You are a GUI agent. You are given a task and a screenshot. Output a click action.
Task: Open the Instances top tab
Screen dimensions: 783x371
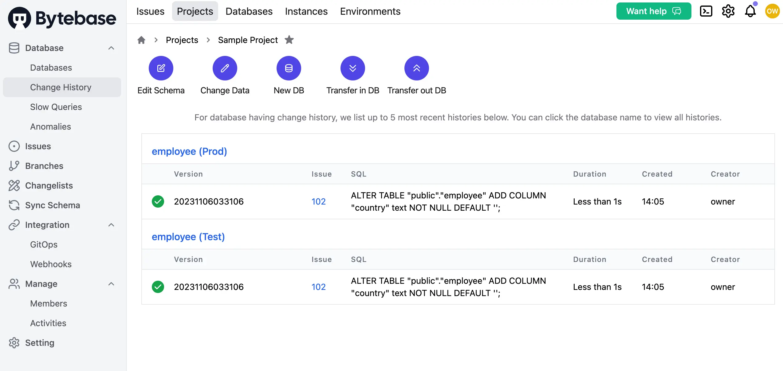pyautogui.click(x=306, y=11)
